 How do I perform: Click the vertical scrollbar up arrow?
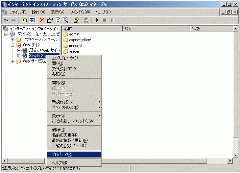pos(235,29)
